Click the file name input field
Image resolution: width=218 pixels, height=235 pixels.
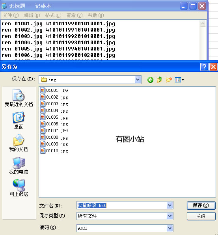tap(122, 205)
